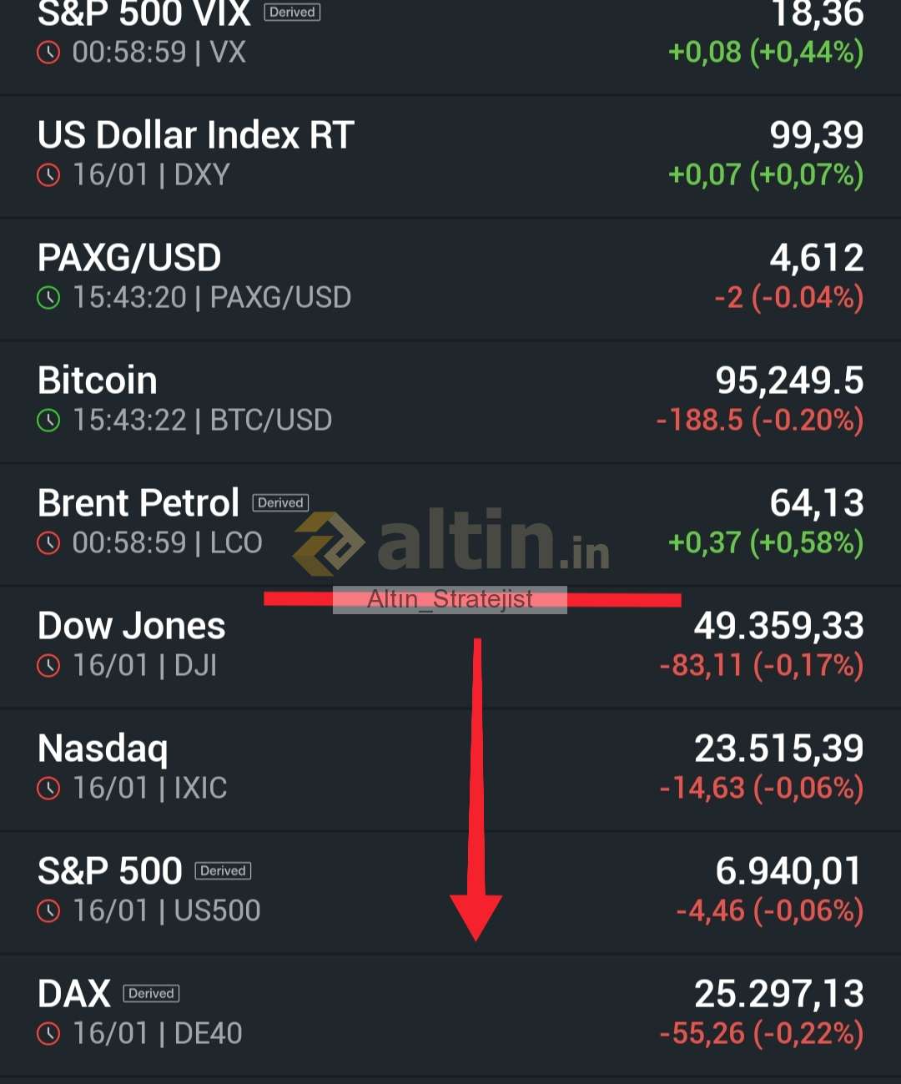Click the red clock icon beside Dow Jones
Screen dimensions: 901x1084
(48, 666)
